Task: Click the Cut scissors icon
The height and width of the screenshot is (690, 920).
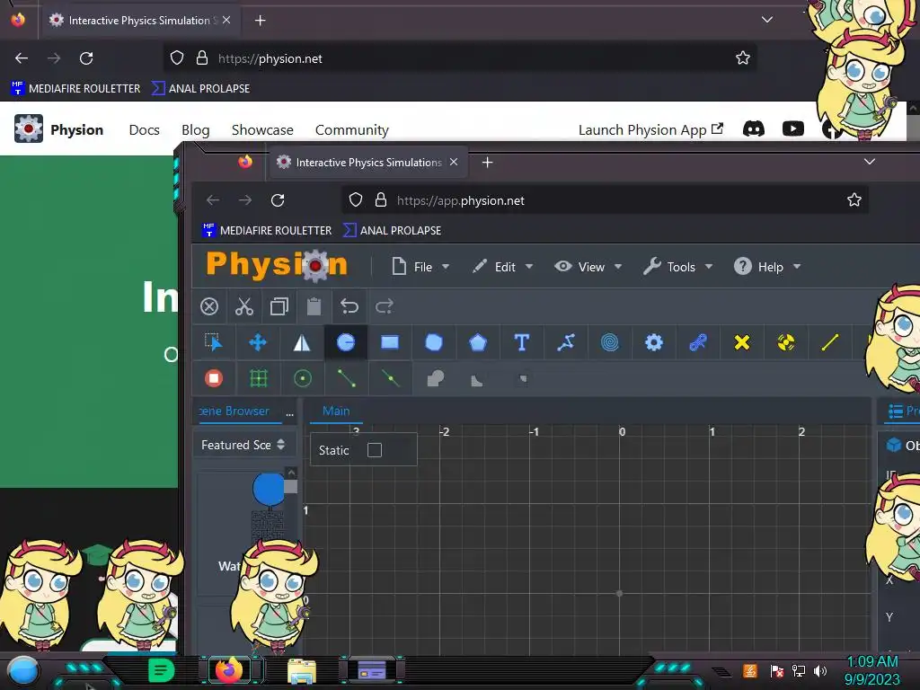Action: pos(244,306)
